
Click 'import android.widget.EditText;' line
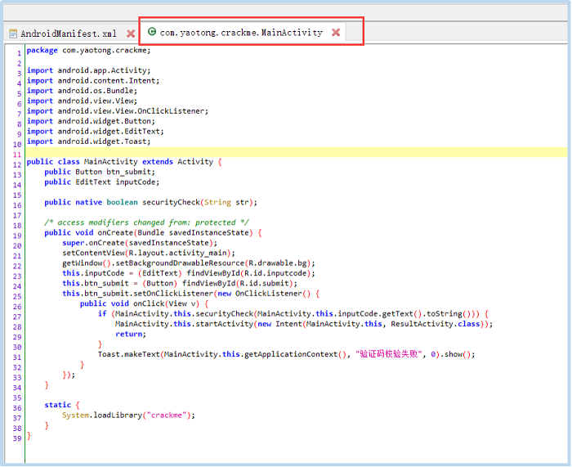point(95,132)
